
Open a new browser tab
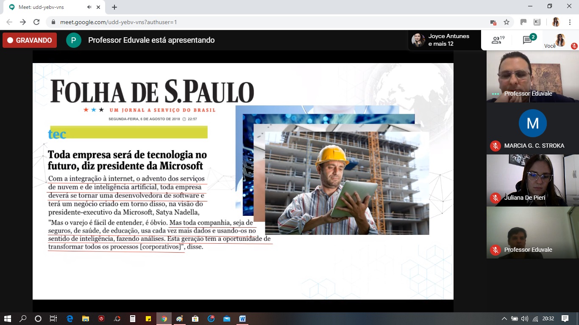click(x=114, y=7)
